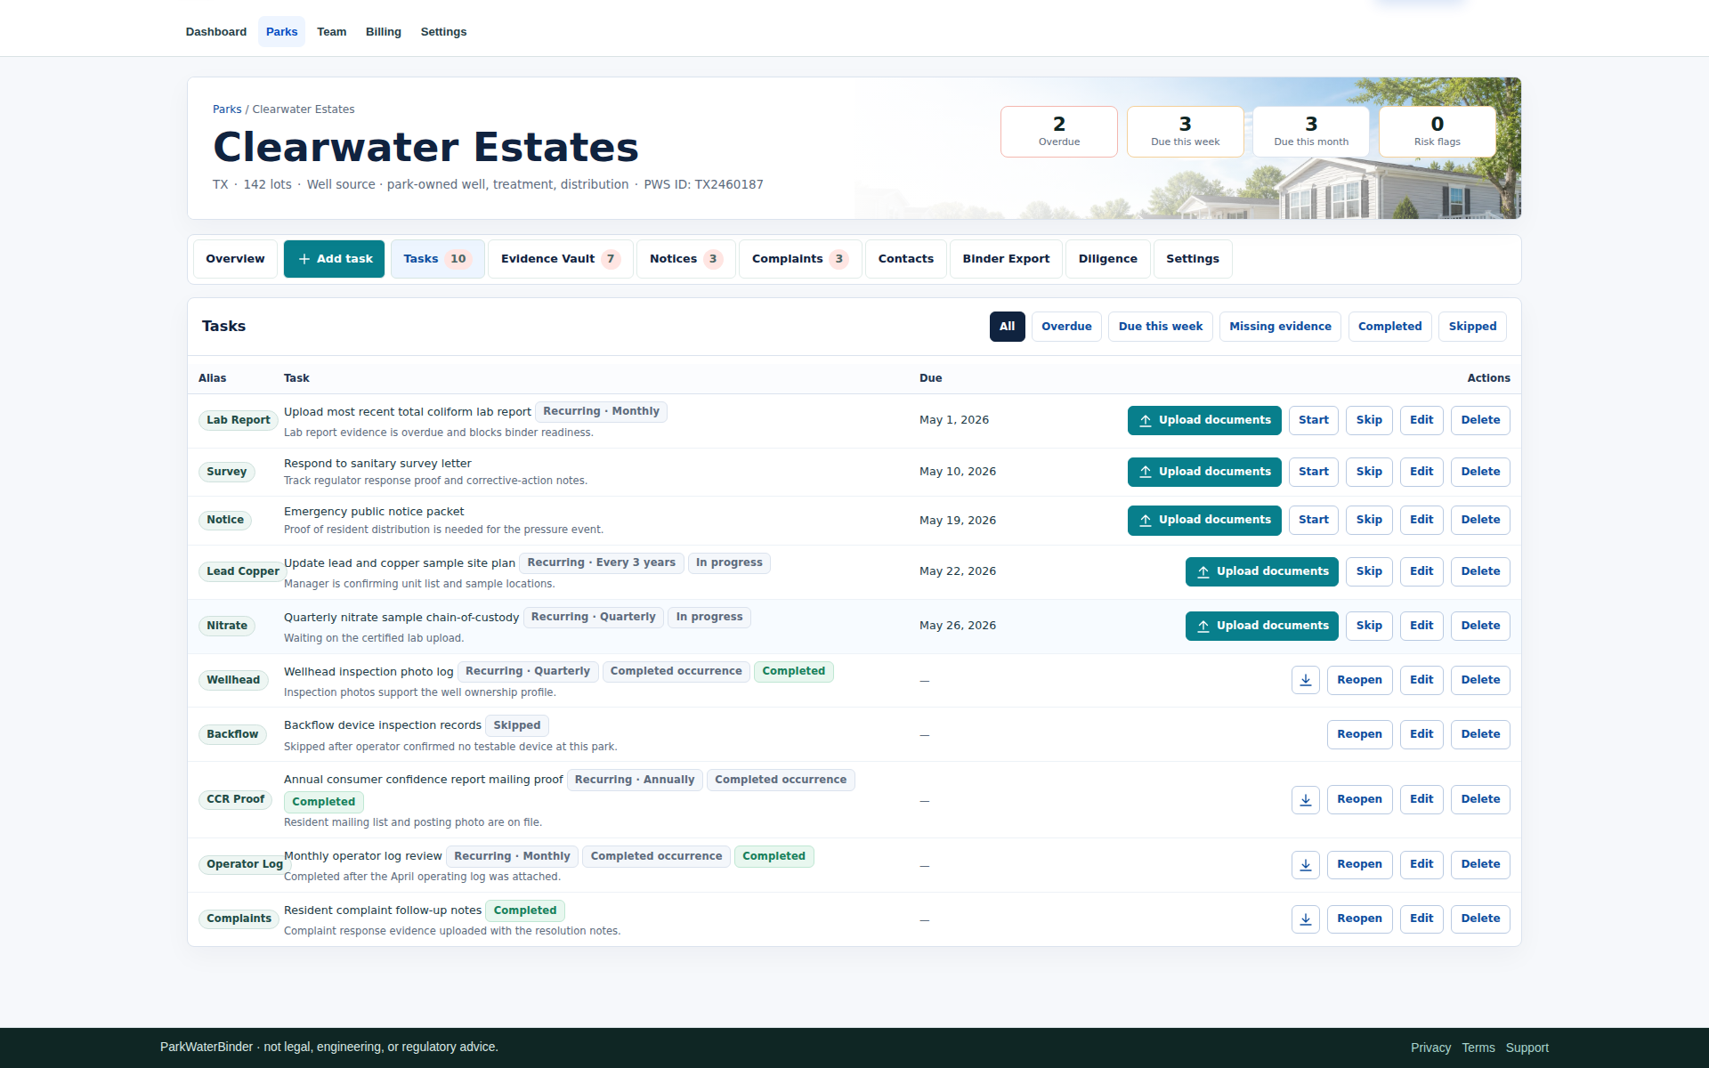Viewport: 1709px width, 1068px height.
Task: Start the Emergency public notice task
Action: 1314,520
